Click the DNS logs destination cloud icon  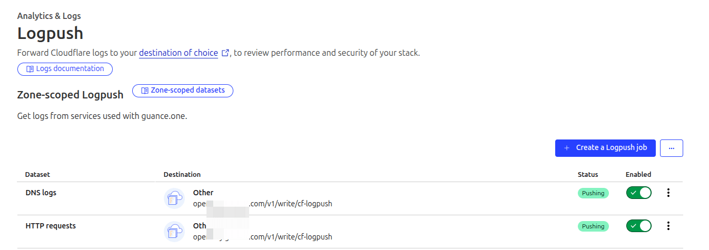[x=174, y=198]
